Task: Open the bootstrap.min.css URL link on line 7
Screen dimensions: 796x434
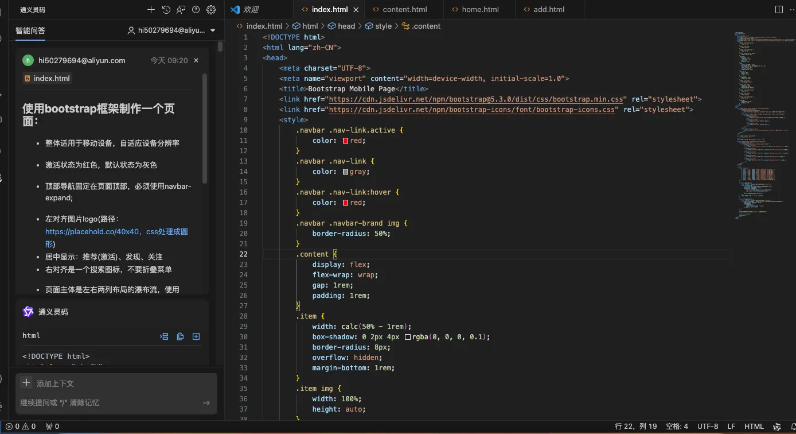Action: 477,99
